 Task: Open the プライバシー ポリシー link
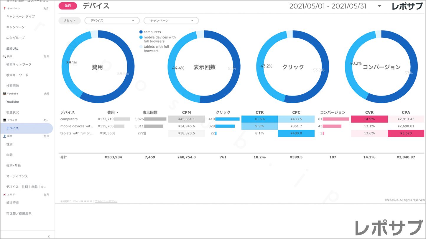click(106, 201)
